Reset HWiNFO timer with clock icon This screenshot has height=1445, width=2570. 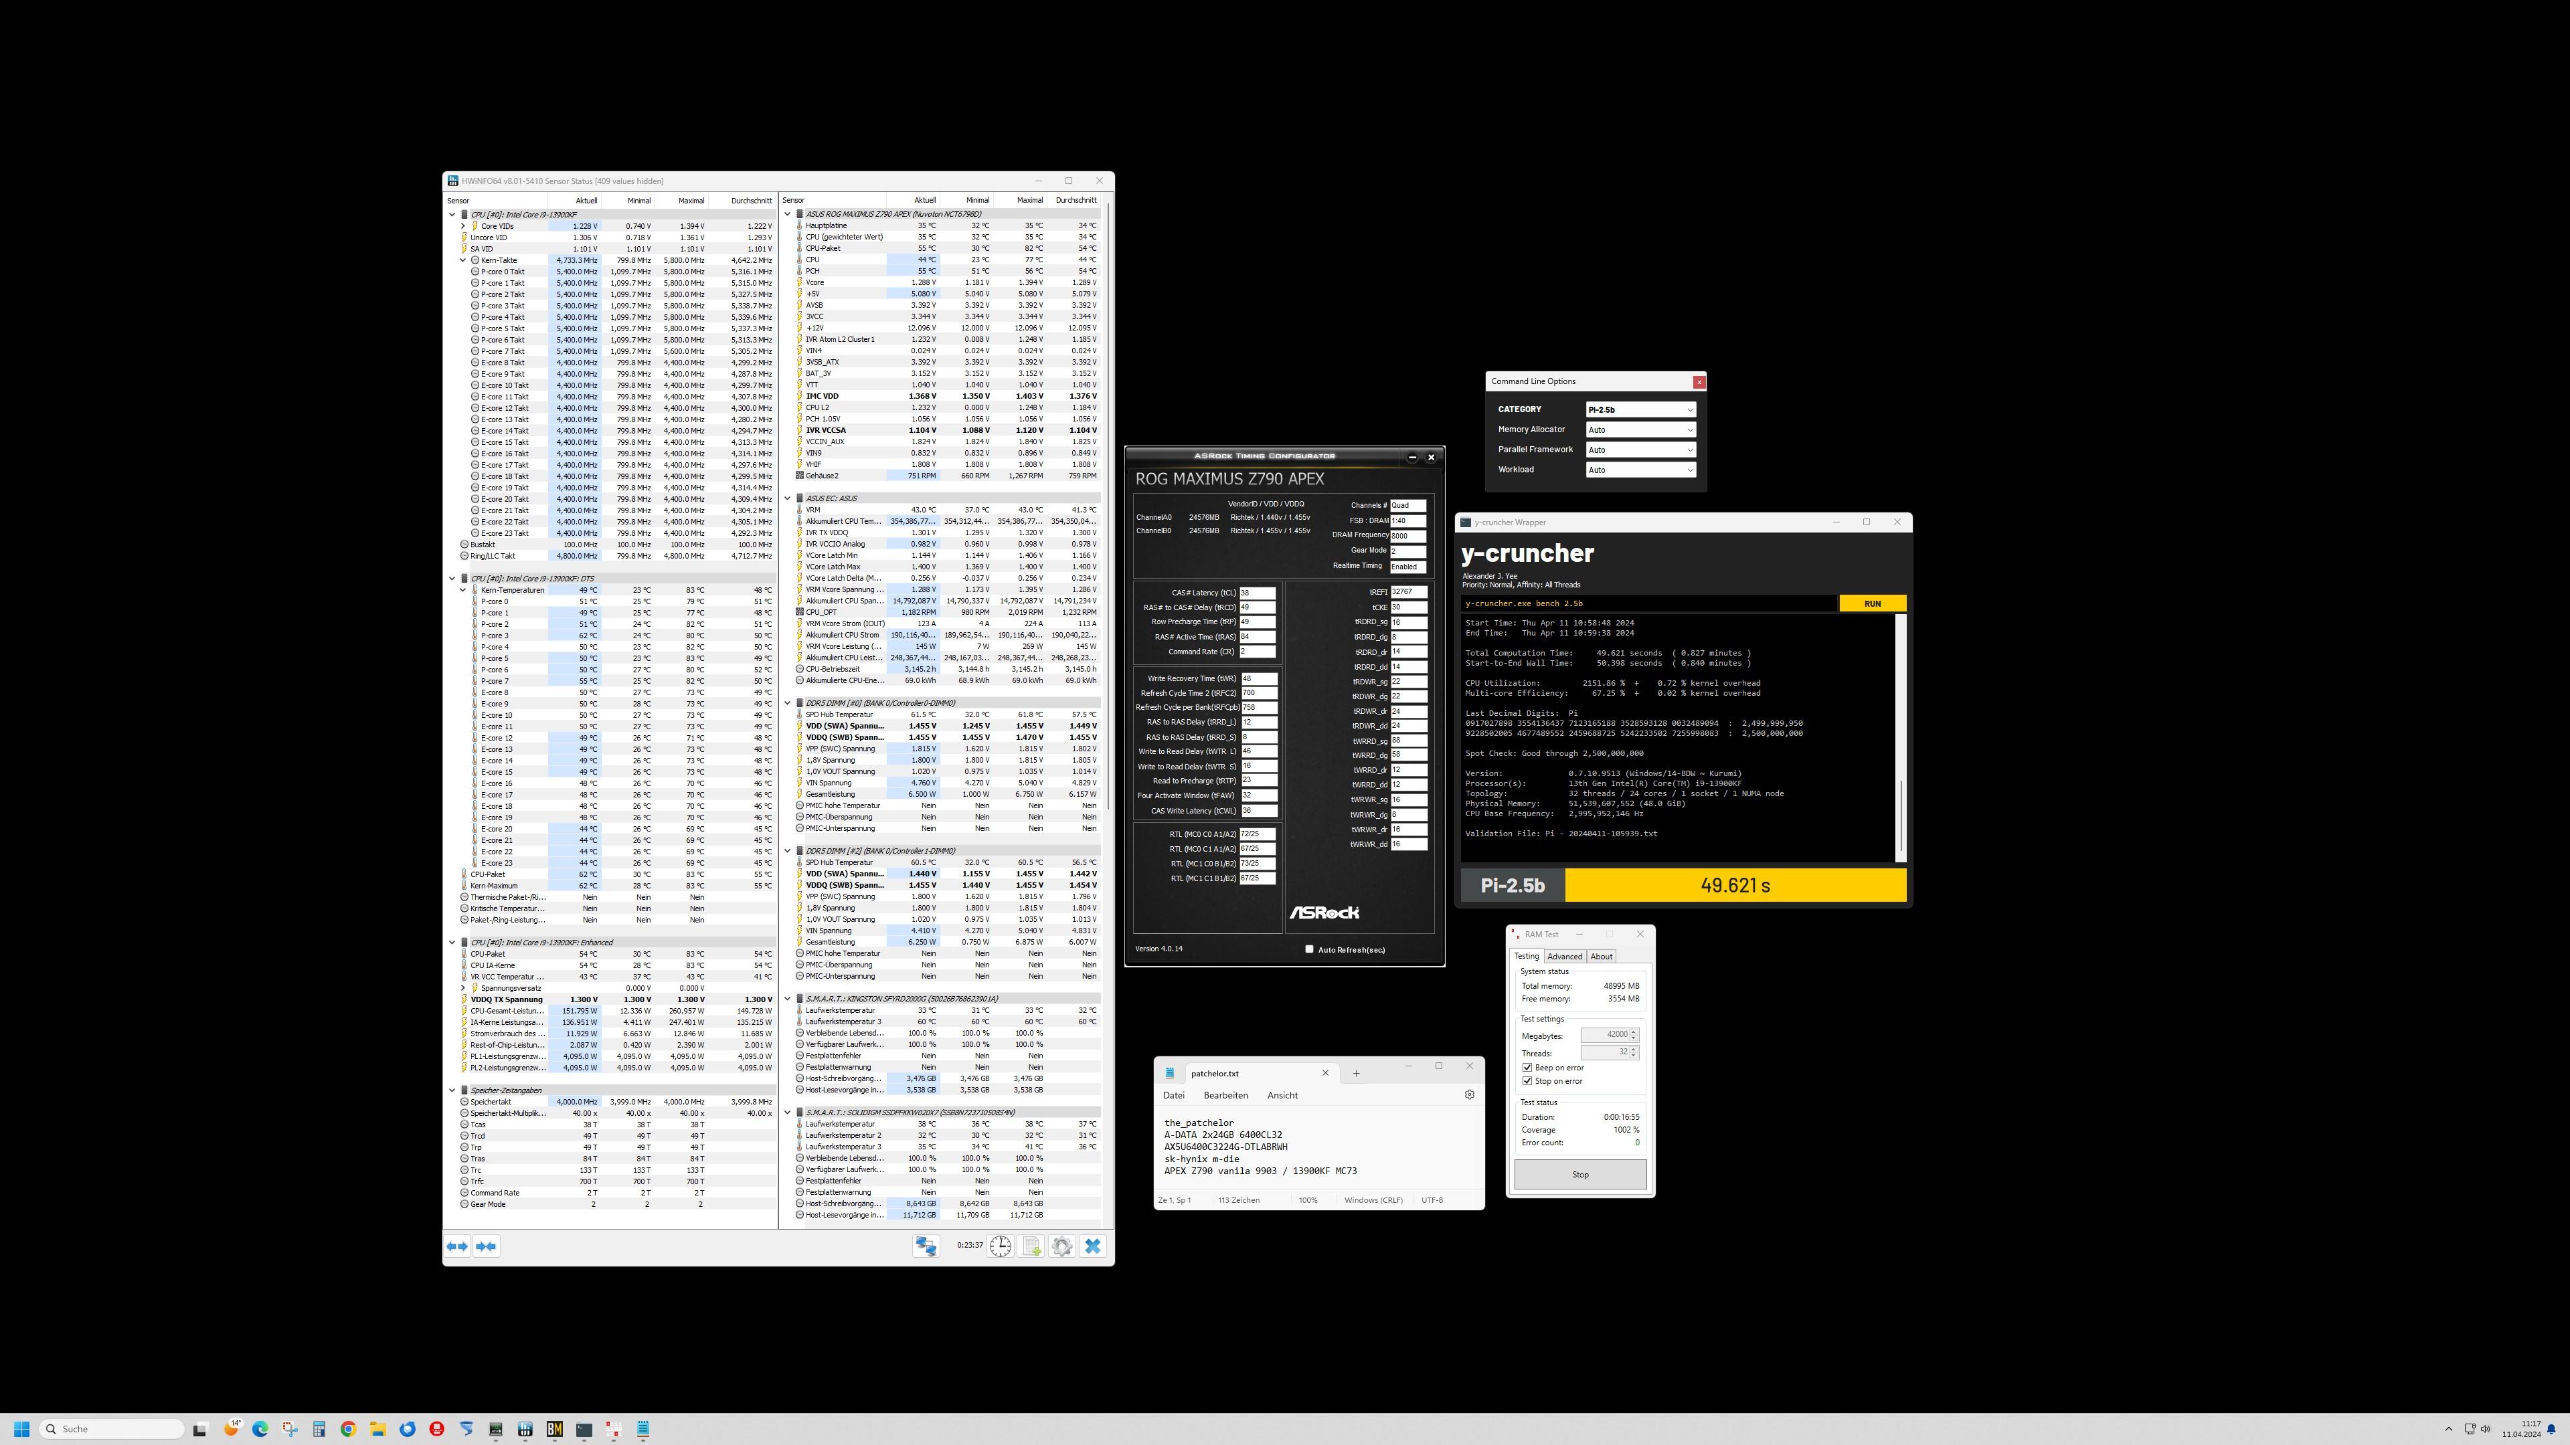click(1000, 1246)
